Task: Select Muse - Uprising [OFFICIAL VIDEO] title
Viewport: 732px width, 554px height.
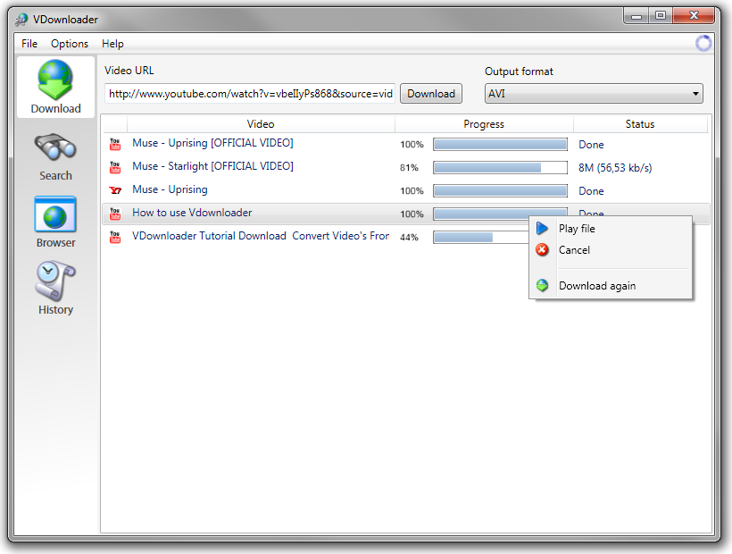Action: coord(212,143)
